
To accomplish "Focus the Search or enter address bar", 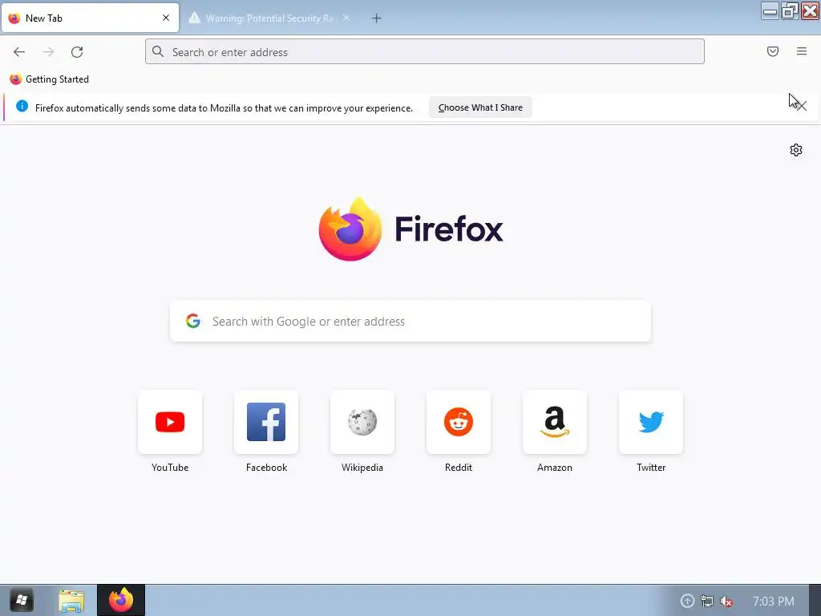I will point(425,51).
